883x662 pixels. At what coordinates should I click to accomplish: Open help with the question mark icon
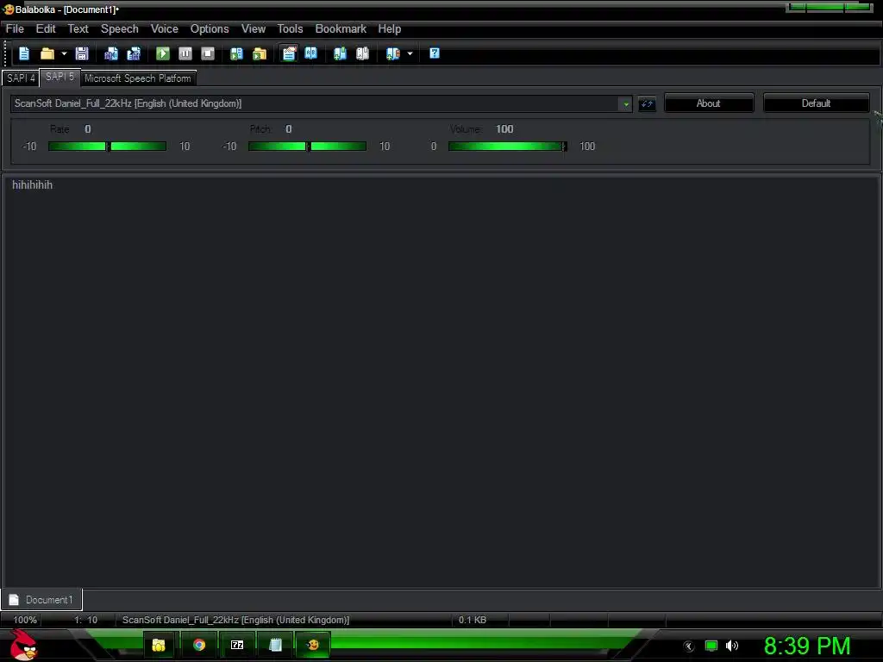(435, 53)
